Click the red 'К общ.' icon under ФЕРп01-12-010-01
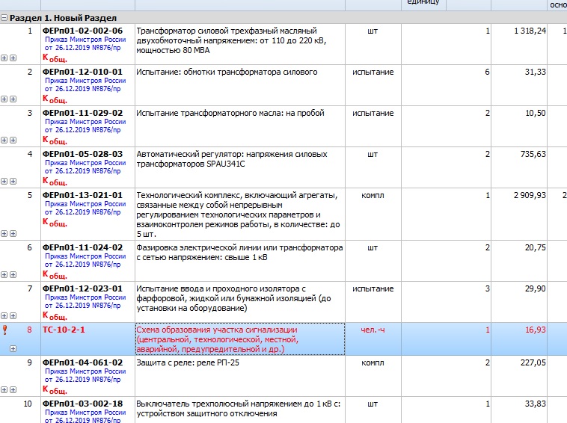The image size is (567, 423). (x=55, y=99)
